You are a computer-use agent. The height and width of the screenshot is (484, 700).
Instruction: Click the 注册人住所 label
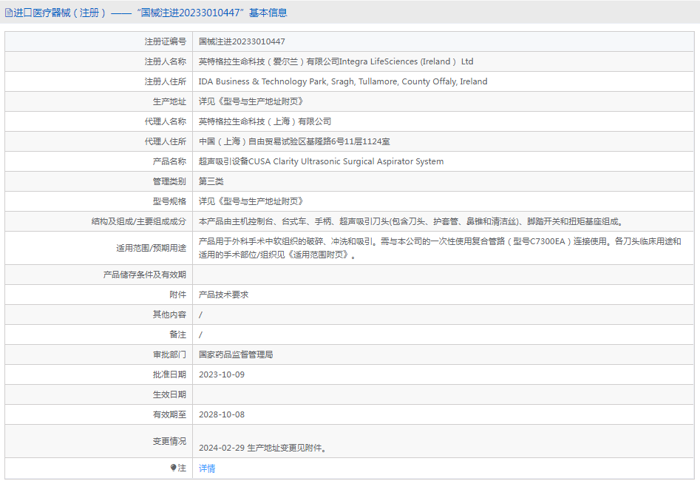[x=165, y=81]
